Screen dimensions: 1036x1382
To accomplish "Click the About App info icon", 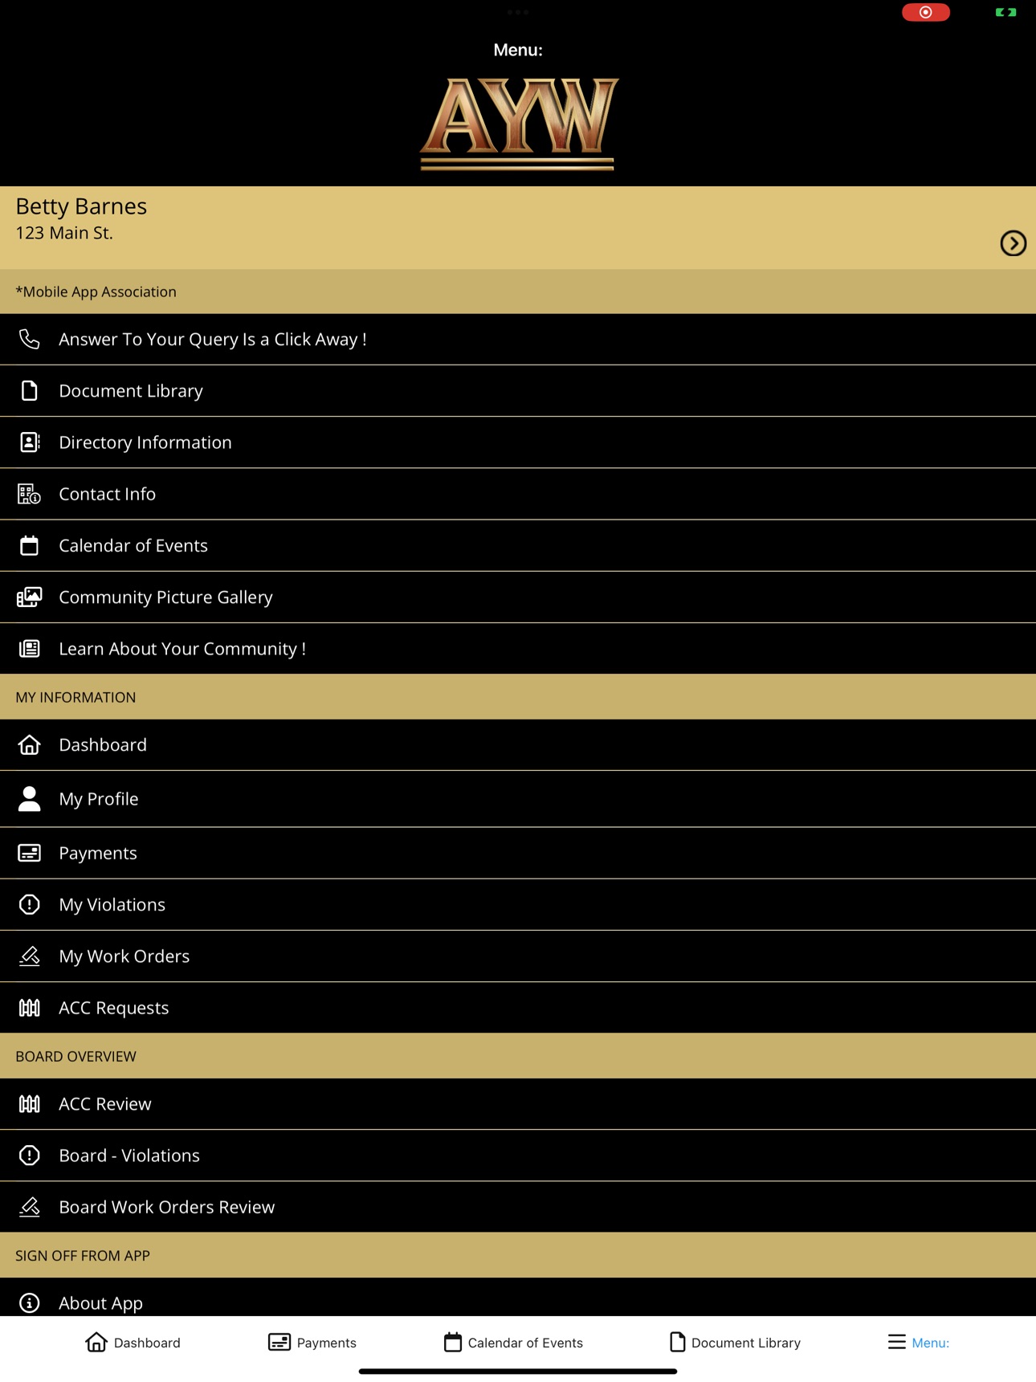I will 30,1303.
